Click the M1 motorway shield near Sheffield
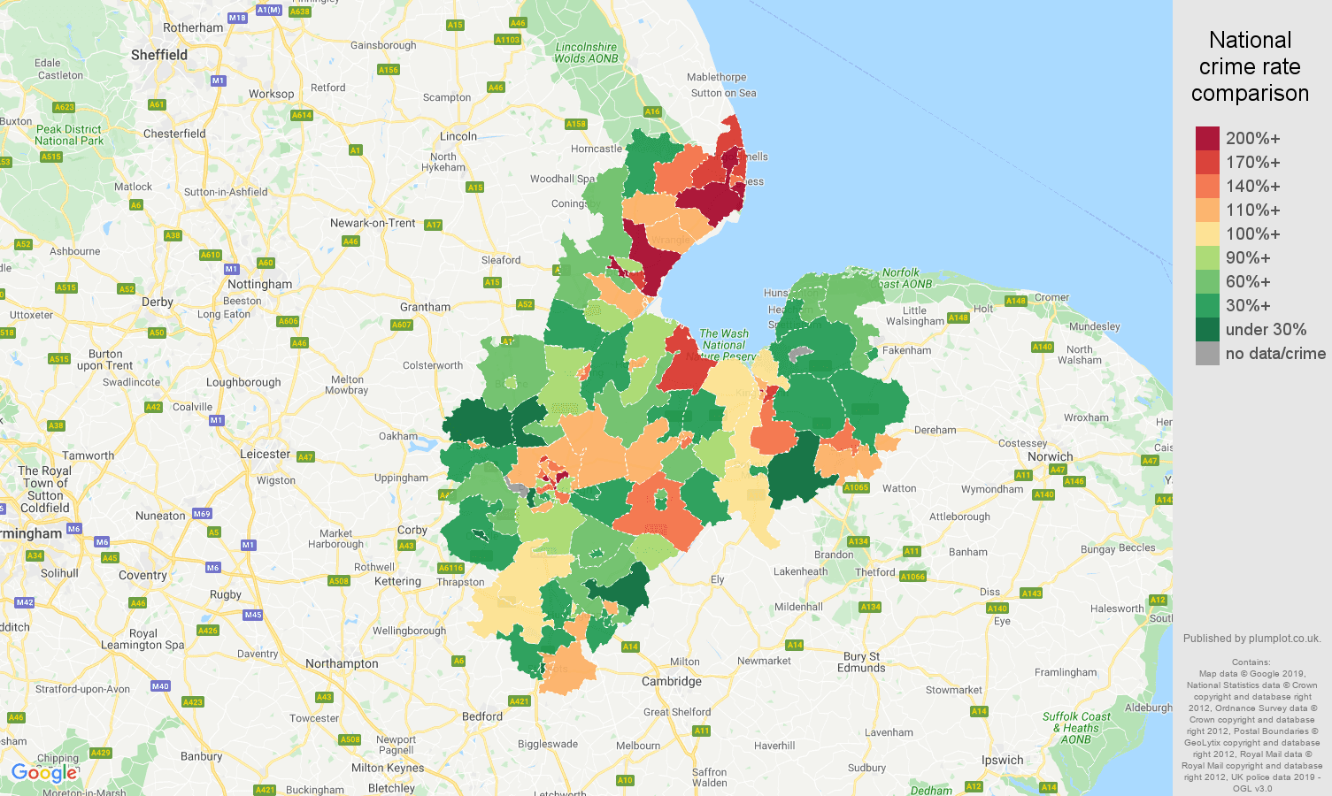 point(218,81)
